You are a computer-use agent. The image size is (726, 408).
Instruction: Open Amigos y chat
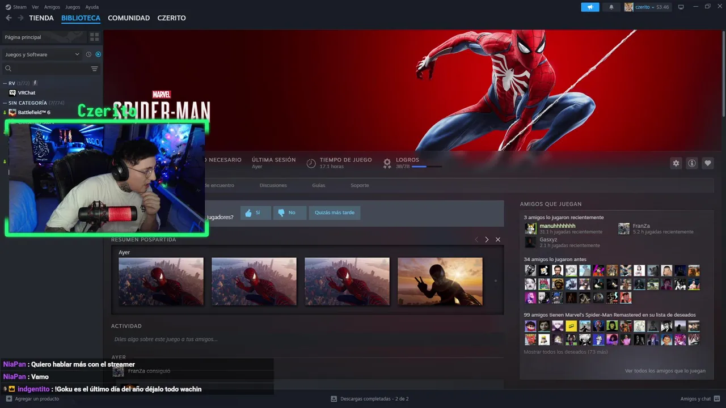[695, 399]
